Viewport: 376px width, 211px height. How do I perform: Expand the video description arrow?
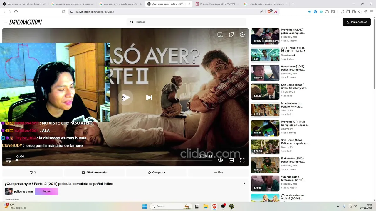click(x=244, y=183)
